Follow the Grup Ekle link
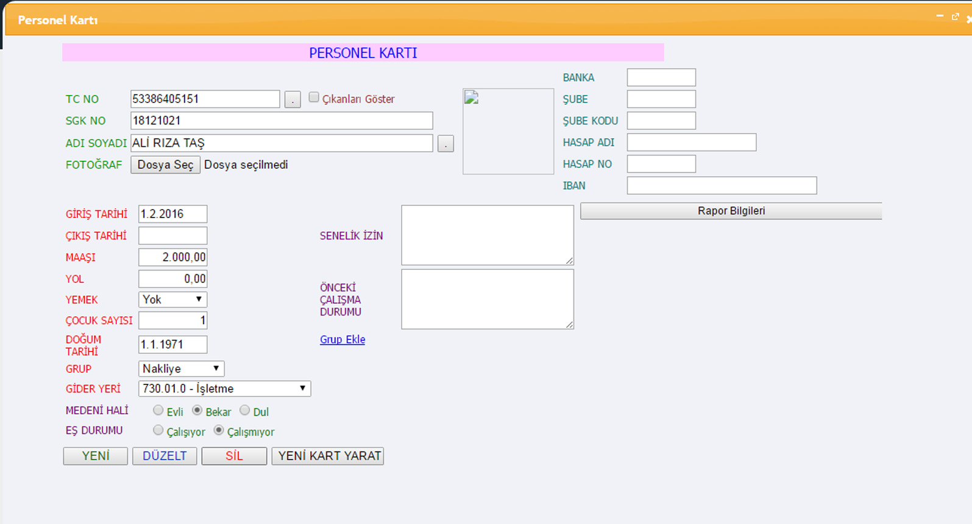Screen dimensions: 972x524 click(342, 340)
